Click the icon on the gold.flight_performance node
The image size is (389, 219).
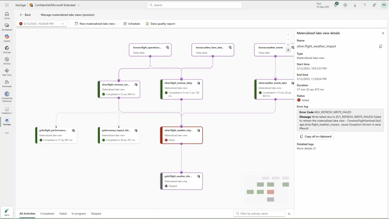pos(73,130)
